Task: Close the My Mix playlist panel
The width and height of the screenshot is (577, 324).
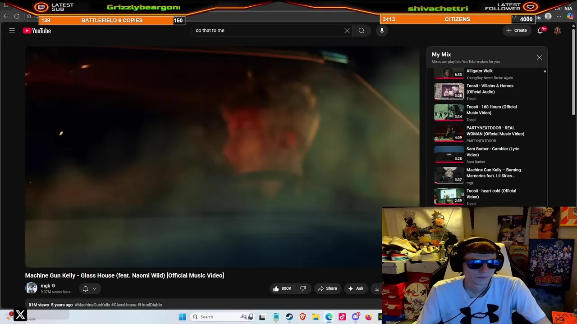Action: pyautogui.click(x=539, y=58)
